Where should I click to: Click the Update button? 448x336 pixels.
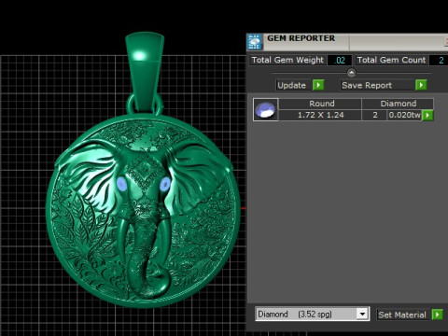coord(294,85)
